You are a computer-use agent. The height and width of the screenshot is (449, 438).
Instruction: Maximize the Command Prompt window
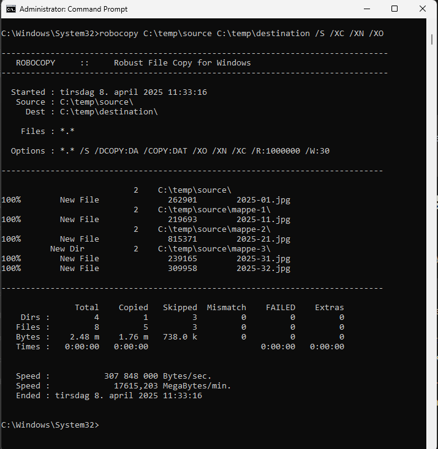click(x=395, y=9)
